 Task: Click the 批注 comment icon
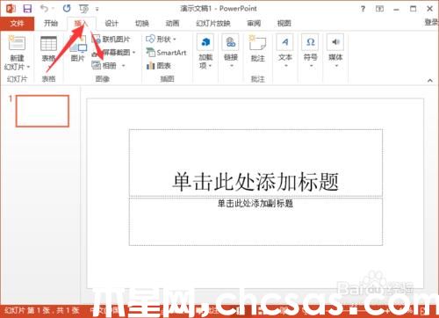click(x=257, y=43)
